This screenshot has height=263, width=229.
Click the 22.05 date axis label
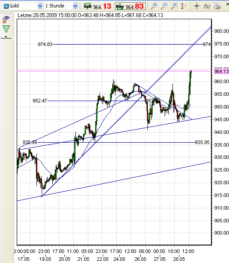click(103, 259)
